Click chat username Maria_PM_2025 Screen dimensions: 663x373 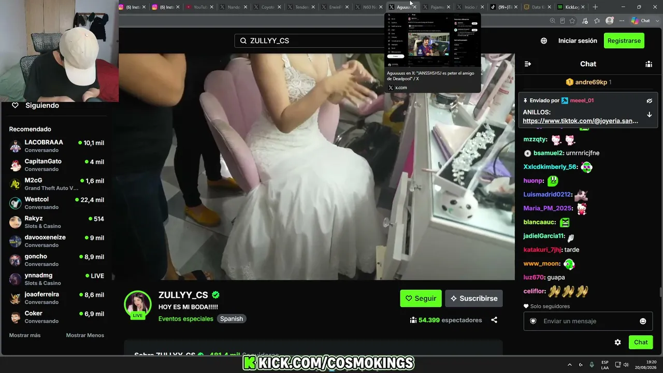click(x=548, y=208)
